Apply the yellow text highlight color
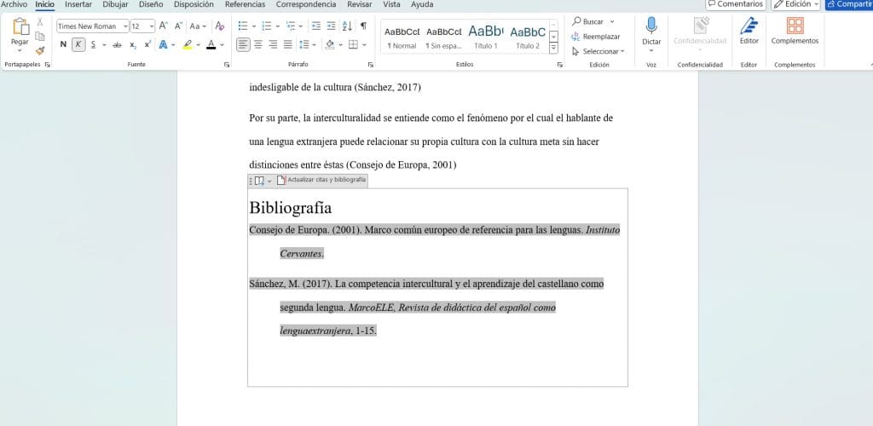This screenshot has height=426, width=873. [188, 44]
